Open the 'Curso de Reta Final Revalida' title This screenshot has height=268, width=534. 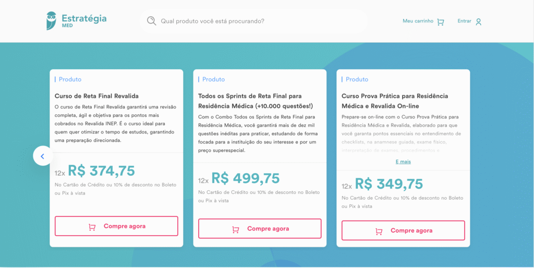(x=96, y=96)
